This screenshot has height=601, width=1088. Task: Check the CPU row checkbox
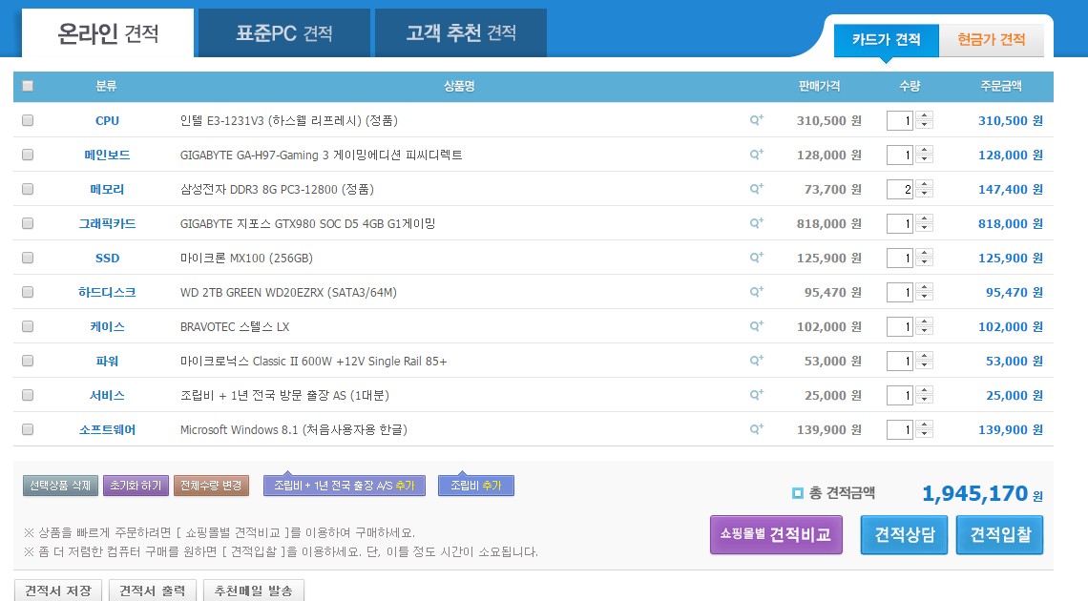click(x=28, y=121)
